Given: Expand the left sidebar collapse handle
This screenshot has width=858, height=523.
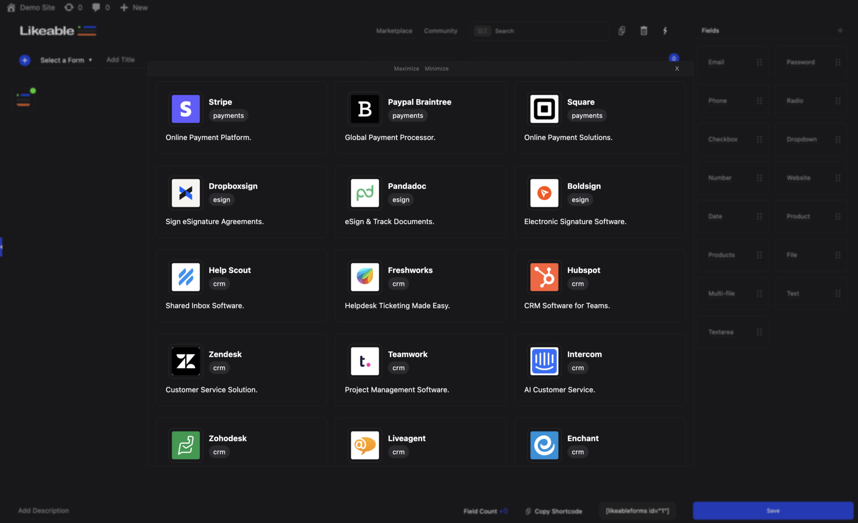Looking at the screenshot, I should pos(1,247).
